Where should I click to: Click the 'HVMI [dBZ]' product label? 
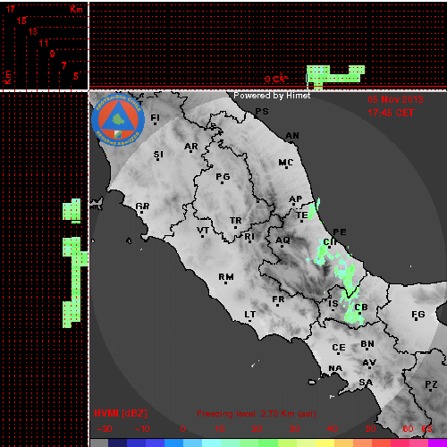(121, 413)
